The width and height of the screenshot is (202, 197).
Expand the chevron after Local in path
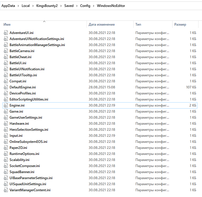pos(33,6)
